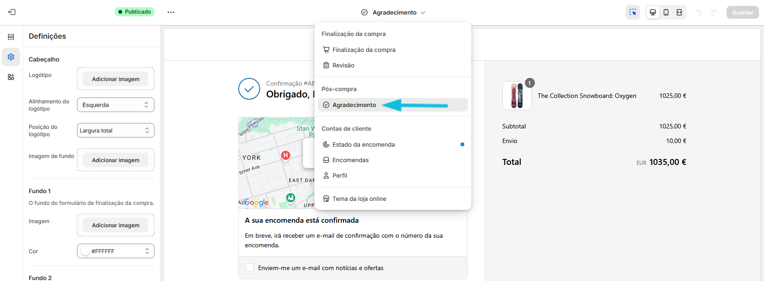
Task: Click Adicionar imagem for Logótipo
Action: [116, 79]
